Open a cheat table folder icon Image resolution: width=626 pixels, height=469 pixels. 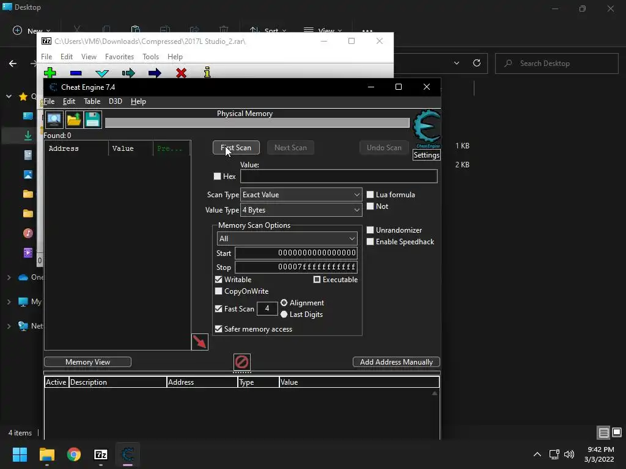(x=74, y=119)
